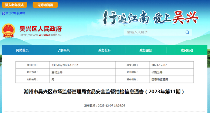210x113 pixels.
Task: Open the 浙江政务服务网 link
Action: 15,13
